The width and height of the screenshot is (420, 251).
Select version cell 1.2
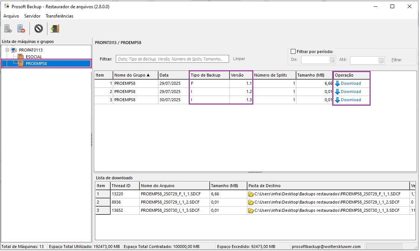click(x=241, y=92)
